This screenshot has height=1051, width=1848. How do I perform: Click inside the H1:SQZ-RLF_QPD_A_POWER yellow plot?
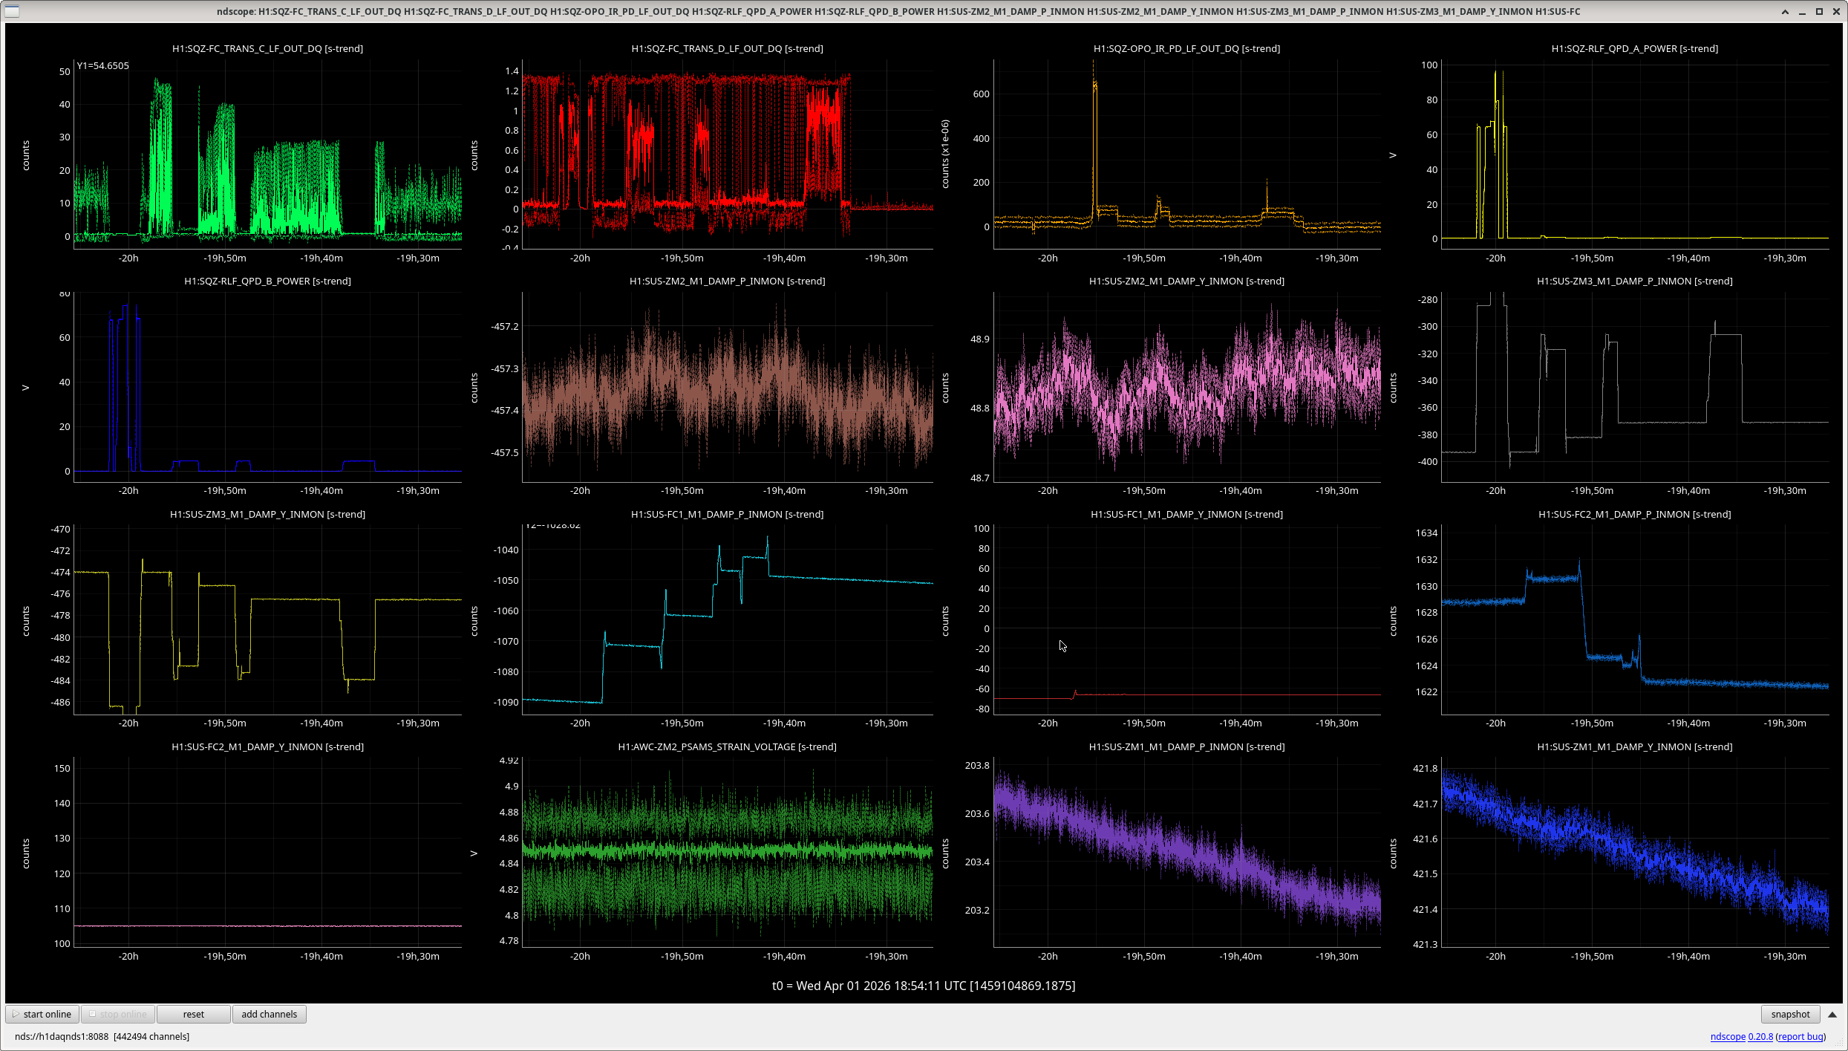pos(1635,154)
